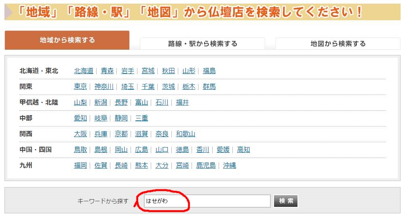Switch to the 路線・駅から検索する tab
The image size is (405, 217).
pyautogui.click(x=202, y=44)
